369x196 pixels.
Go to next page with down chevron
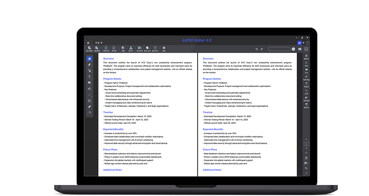click(306, 153)
